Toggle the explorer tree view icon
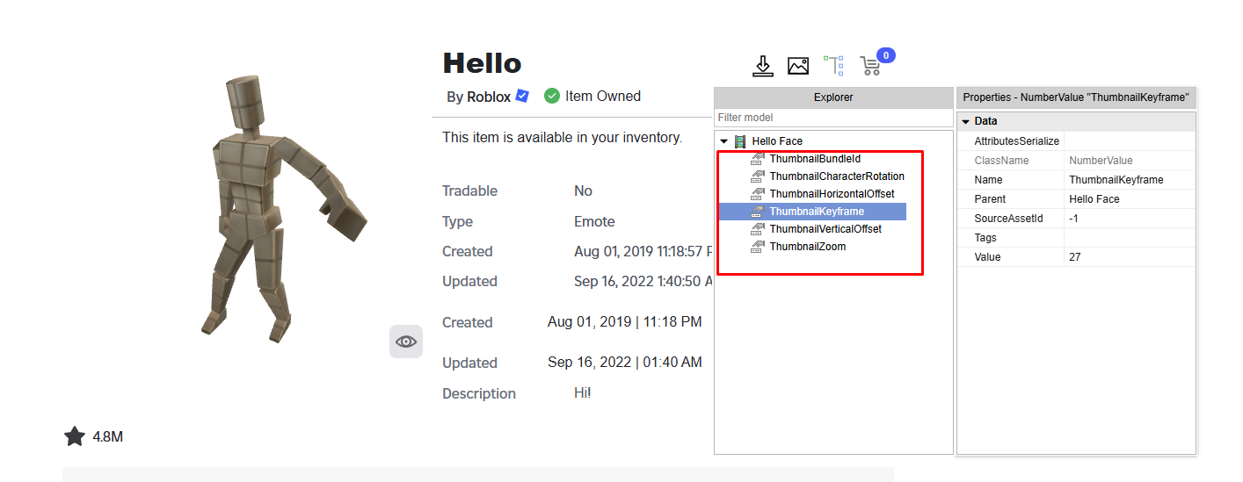The image size is (1243, 482). pos(833,66)
